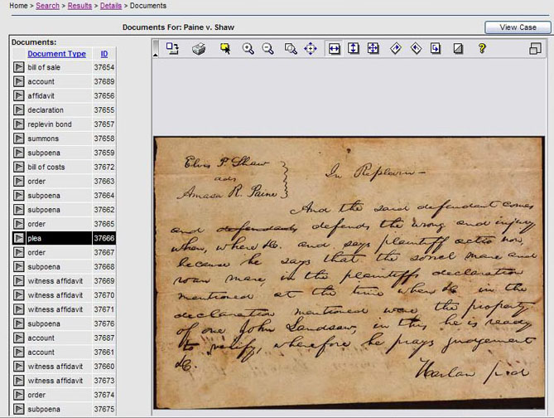This screenshot has height=418, width=554.
Task: Open the bill of costs arrow icon
Action: point(19,167)
